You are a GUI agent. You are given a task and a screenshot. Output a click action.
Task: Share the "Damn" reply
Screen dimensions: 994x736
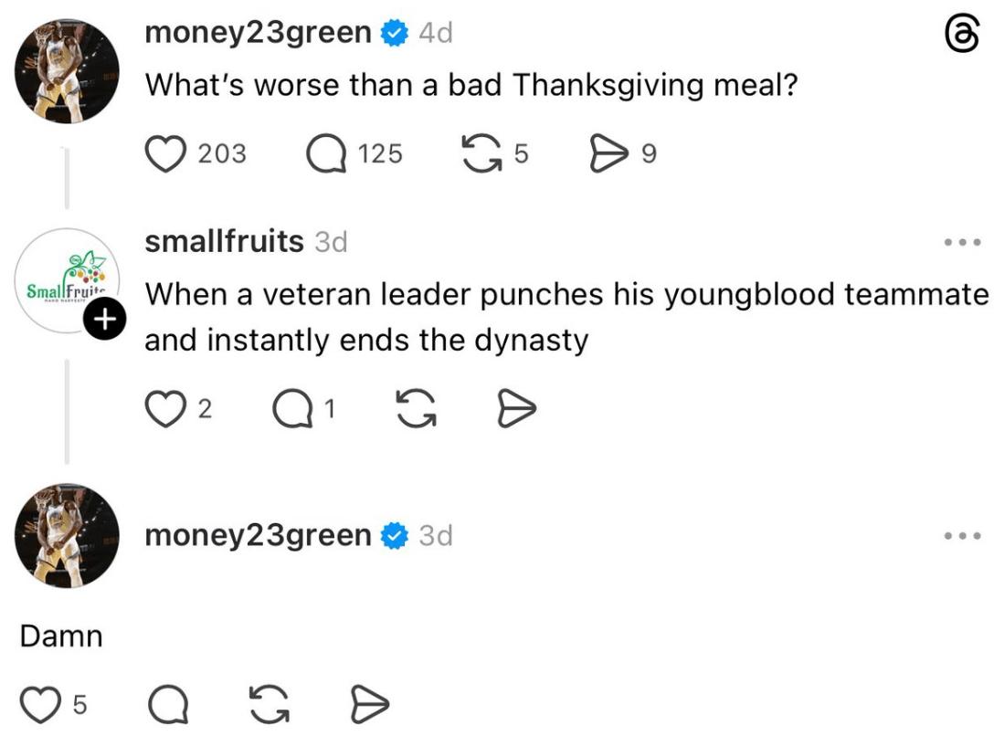click(370, 705)
